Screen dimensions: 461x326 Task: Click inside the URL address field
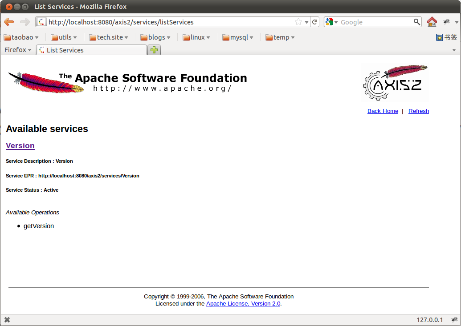[x=169, y=22]
